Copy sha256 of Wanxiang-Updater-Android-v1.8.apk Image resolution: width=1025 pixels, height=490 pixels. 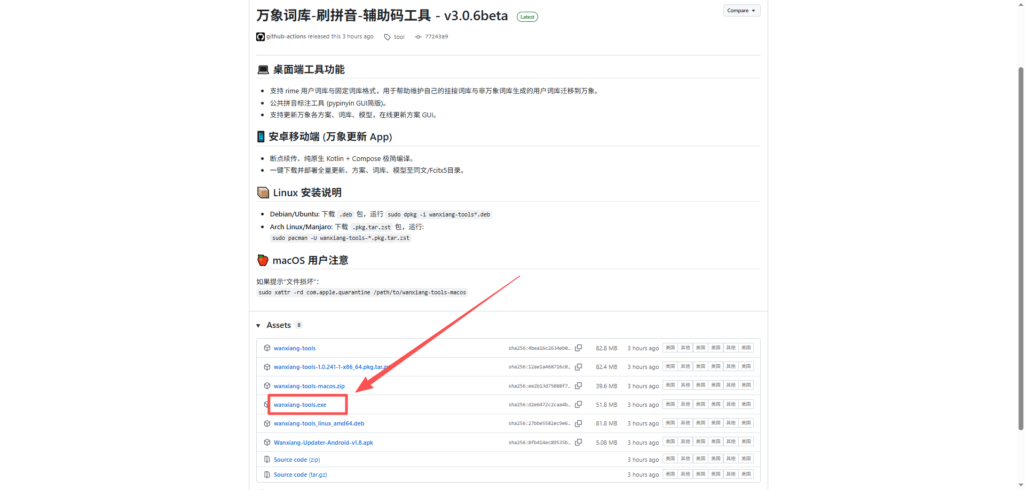click(578, 443)
